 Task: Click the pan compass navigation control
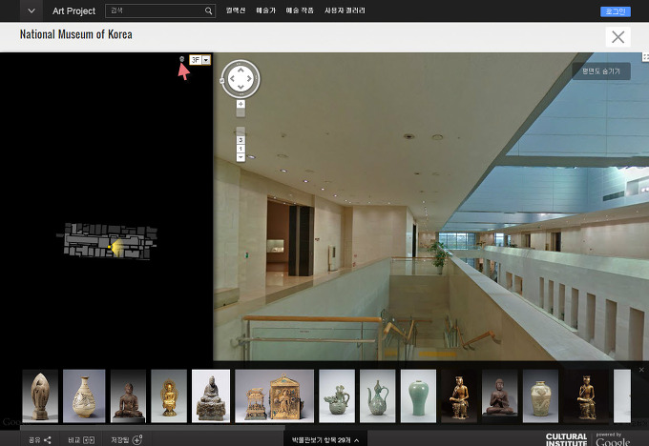(240, 78)
